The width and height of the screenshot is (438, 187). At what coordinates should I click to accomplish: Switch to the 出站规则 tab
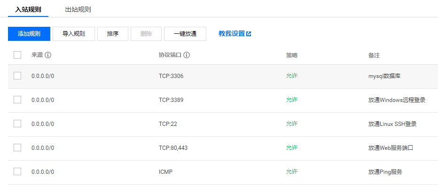point(78,9)
